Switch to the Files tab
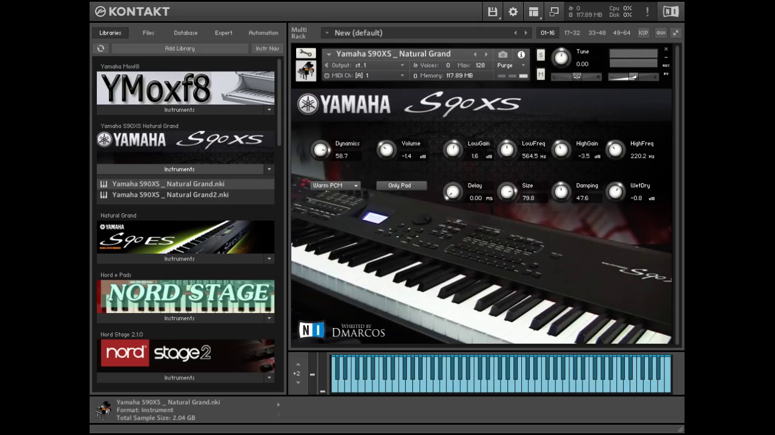 [148, 33]
